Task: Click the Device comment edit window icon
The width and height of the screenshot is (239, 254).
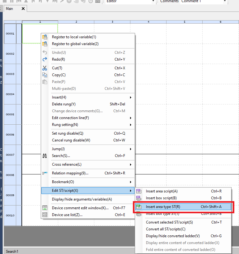Action: click(x=45, y=208)
